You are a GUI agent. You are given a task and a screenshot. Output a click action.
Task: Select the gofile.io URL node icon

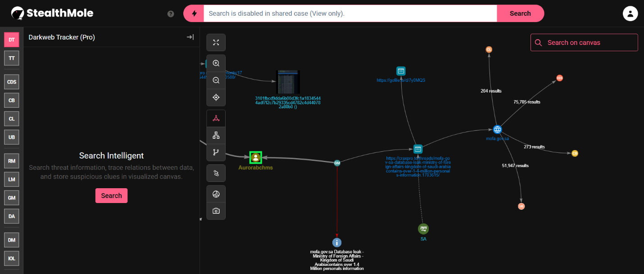click(x=401, y=71)
